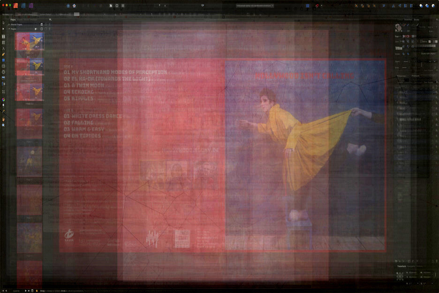This screenshot has height=293, width=439.
Task: Select the Fill tool color wheel icon
Action: [x=3, y=100]
